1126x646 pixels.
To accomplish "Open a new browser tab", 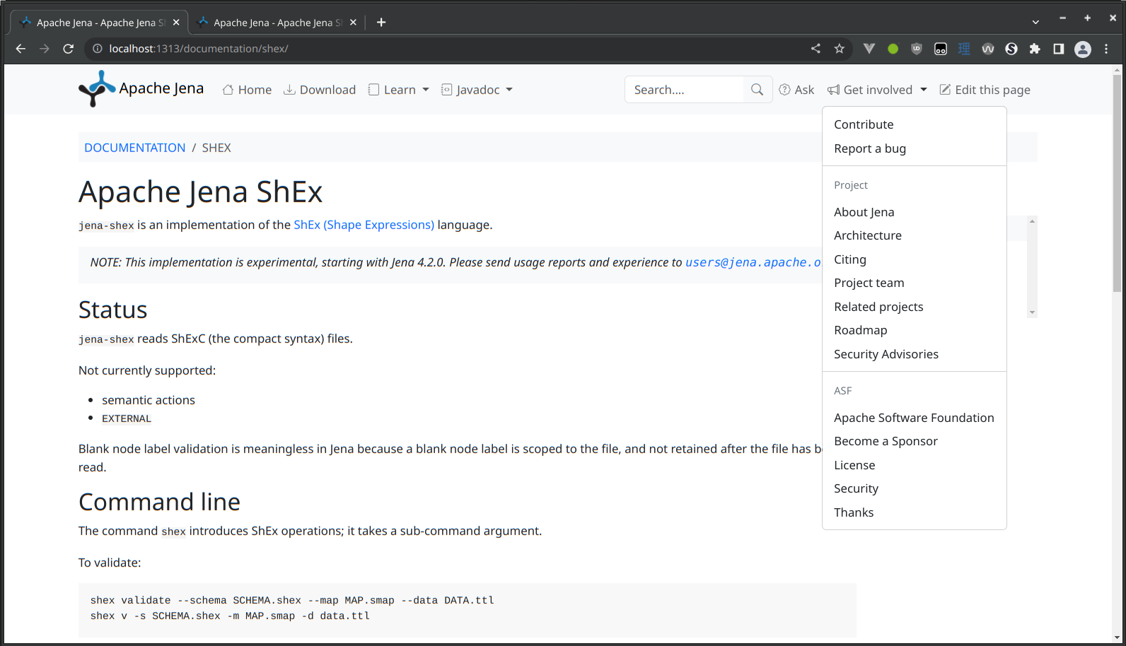I will (x=381, y=23).
